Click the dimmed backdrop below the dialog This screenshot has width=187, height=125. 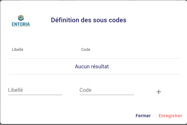93,125
